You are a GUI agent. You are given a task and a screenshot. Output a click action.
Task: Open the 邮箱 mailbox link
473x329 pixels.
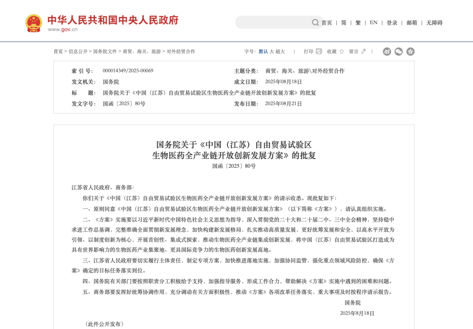pos(412,23)
